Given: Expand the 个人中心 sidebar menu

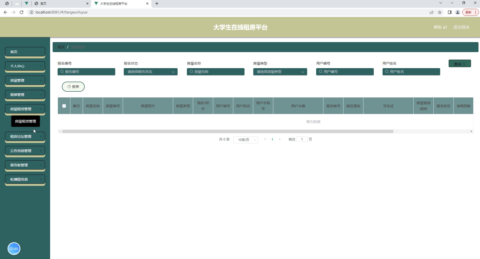Looking at the screenshot, I should coord(25,66).
